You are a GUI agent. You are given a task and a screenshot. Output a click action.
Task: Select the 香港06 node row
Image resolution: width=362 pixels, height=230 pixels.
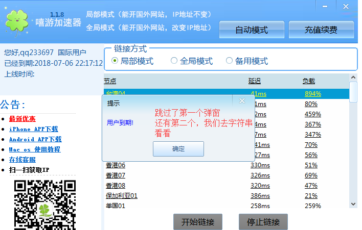[116, 165]
